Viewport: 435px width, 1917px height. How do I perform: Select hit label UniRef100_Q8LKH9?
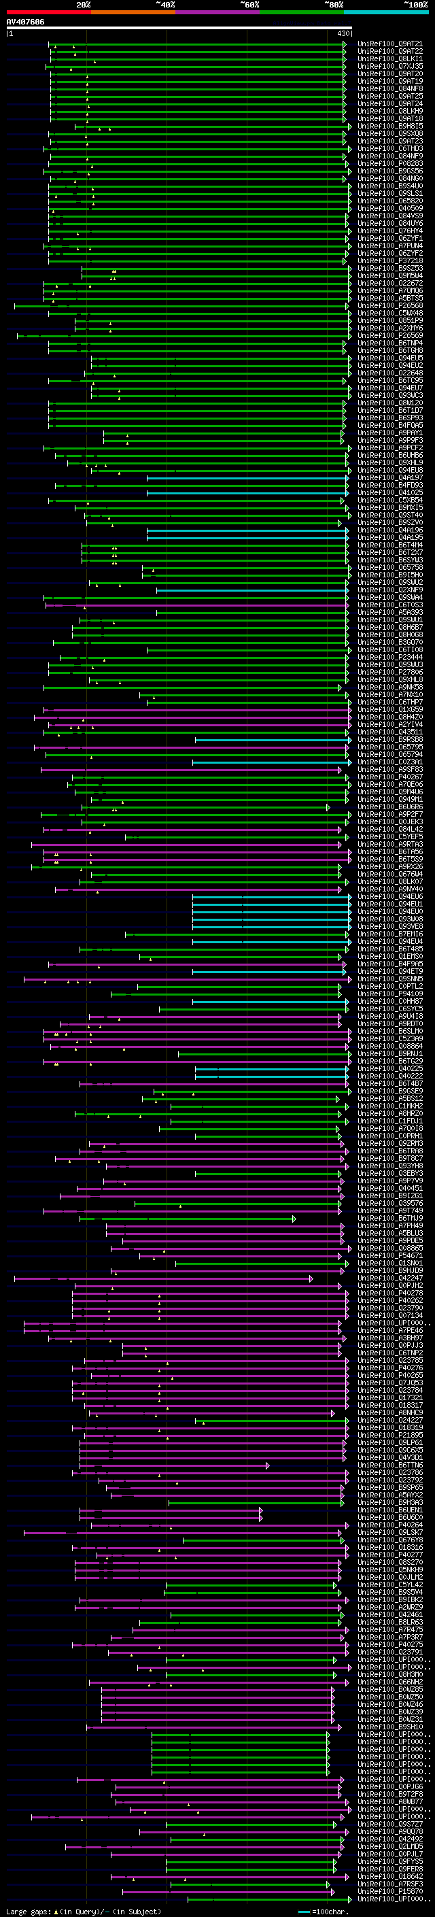[x=390, y=111]
